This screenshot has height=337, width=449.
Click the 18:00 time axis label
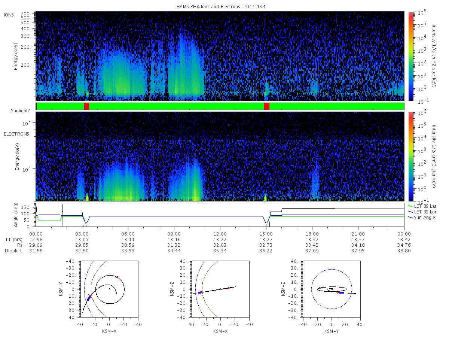312,234
